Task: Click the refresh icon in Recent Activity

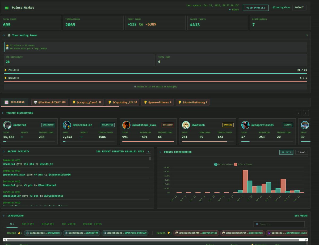Action: (x=149, y=152)
